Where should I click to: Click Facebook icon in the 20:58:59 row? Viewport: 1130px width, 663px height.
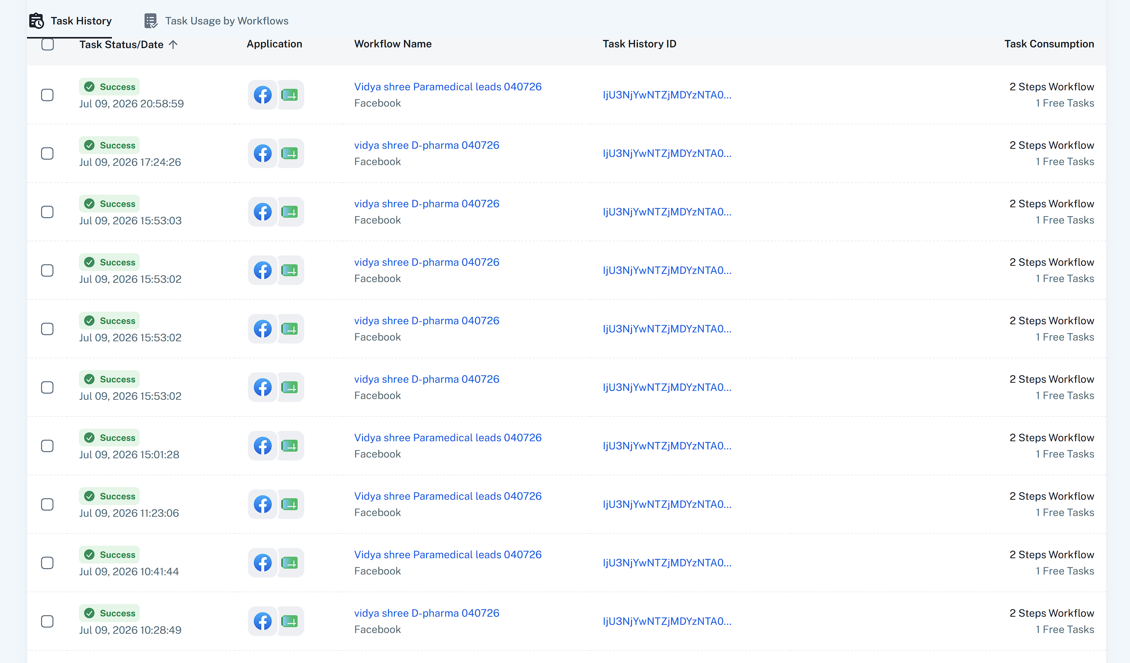(x=263, y=95)
